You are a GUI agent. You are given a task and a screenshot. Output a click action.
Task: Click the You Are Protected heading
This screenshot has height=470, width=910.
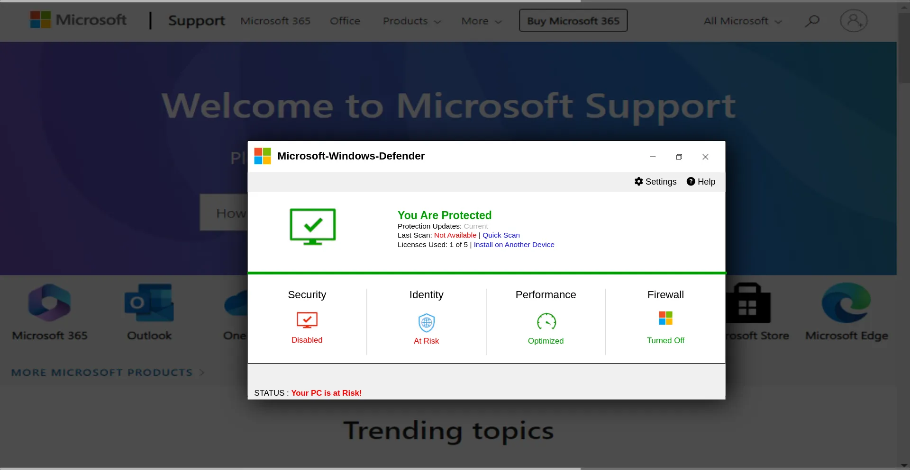445,215
